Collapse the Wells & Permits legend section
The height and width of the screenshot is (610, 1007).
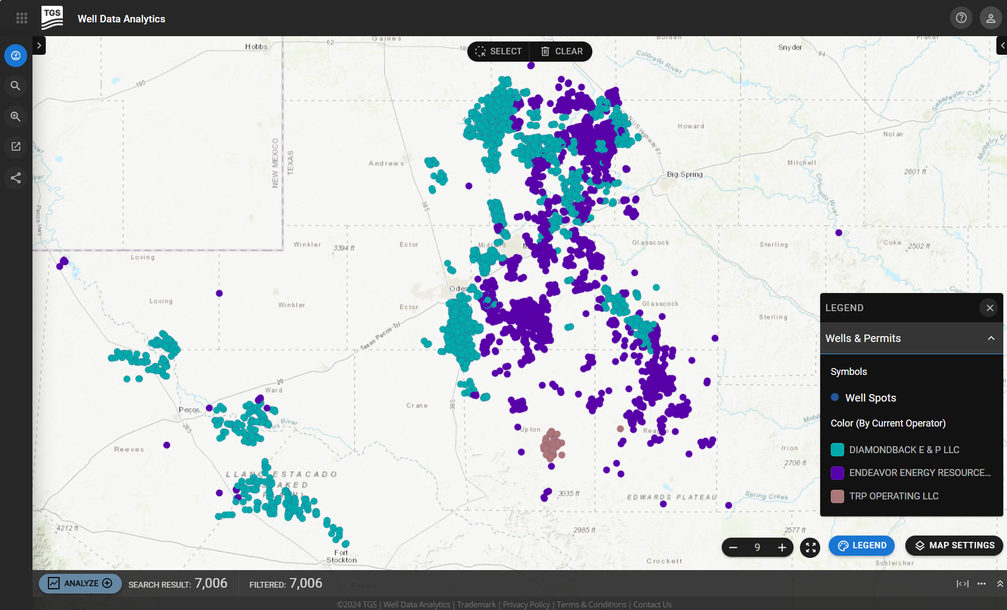coord(991,338)
